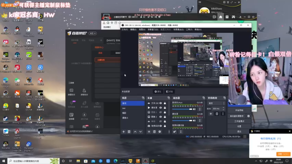Image resolution: width=292 pixels, height=164 pixels.
Task: Open 场景集合(S) menu in OBS
Action: click(178, 30)
